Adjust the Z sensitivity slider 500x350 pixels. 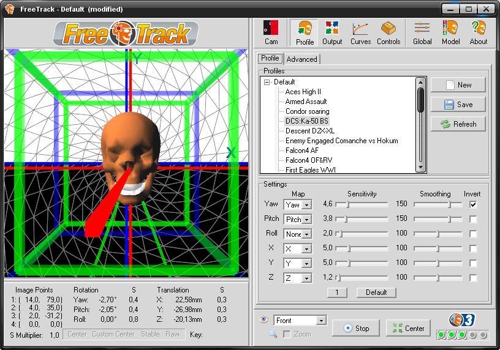362,278
